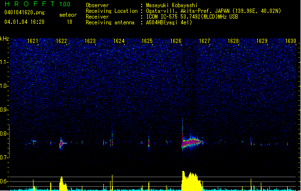Click the 0.8 kHz axis label
This screenshot has height=191, width=301.
coord(4,134)
